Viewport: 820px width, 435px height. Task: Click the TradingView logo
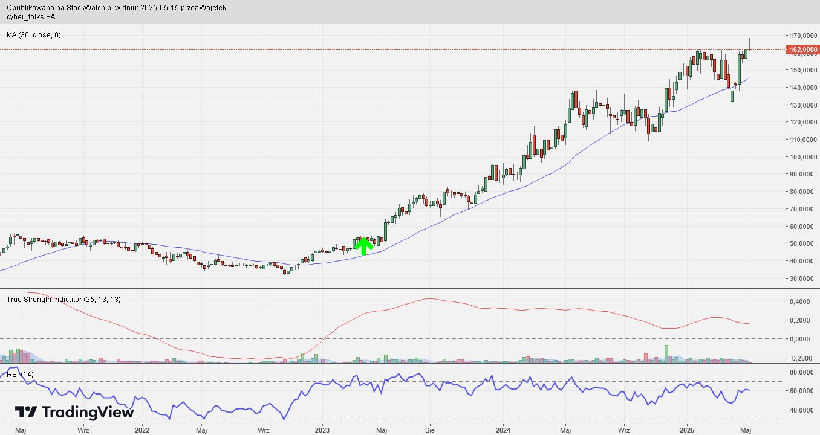pyautogui.click(x=74, y=412)
